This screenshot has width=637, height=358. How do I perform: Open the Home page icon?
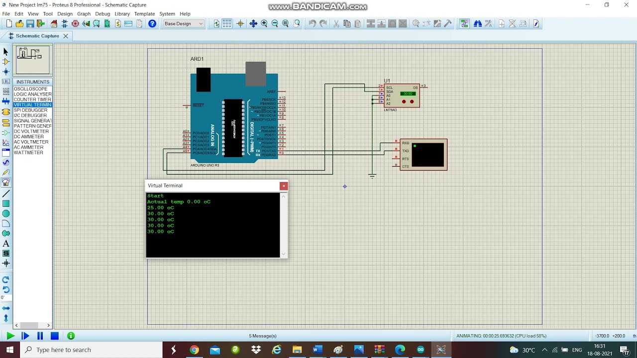point(54,24)
